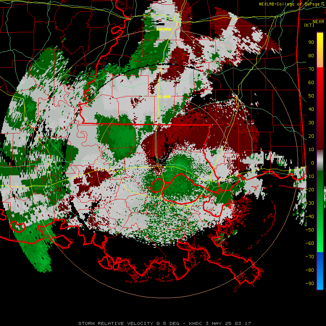The image size is (326, 326).
Task: Click the positive 50 value on velocity scale
Action: pyautogui.click(x=311, y=96)
